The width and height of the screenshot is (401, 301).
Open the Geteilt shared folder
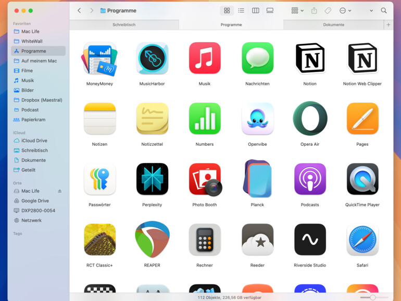coord(39,170)
